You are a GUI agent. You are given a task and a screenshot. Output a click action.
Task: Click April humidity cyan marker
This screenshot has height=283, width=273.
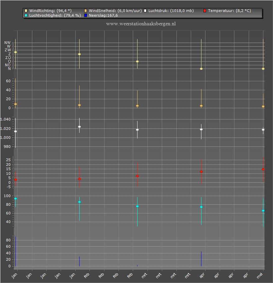(x=201, y=207)
